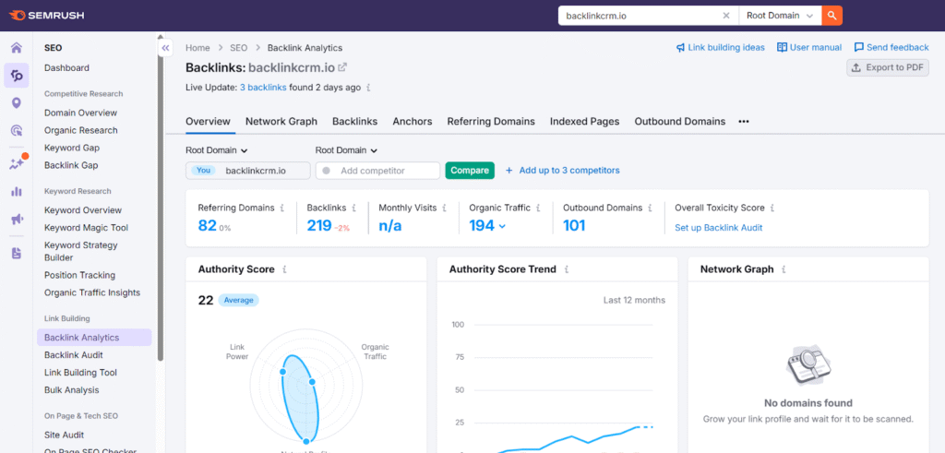The width and height of the screenshot is (945, 453).
Task: Open the Referring Domains tab
Action: [490, 122]
